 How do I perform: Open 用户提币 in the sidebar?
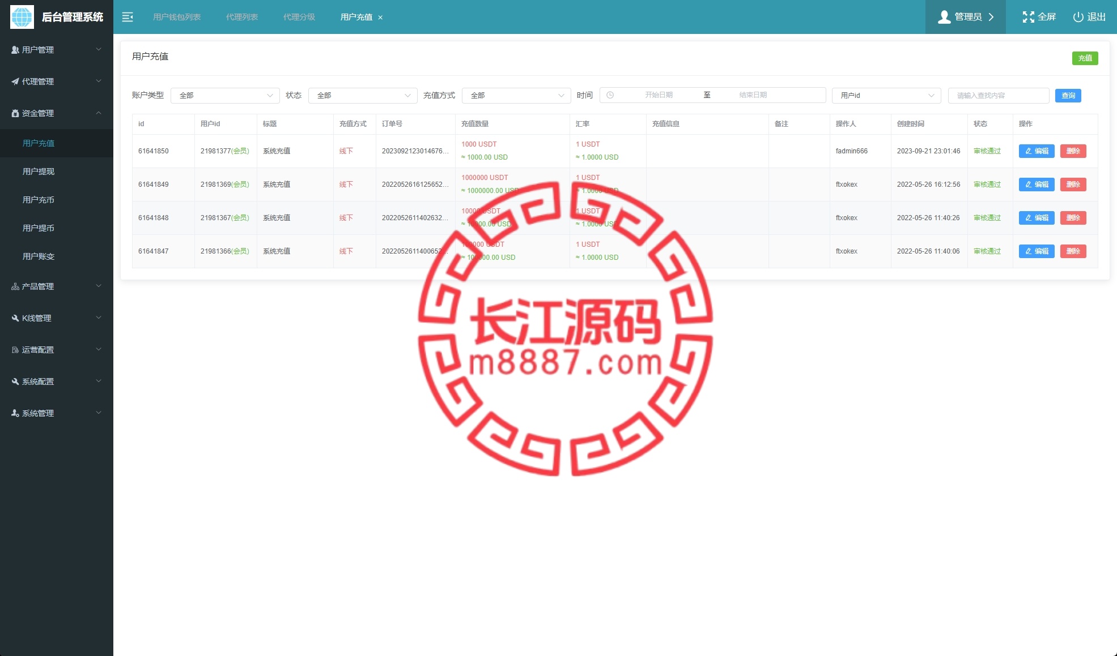57,228
